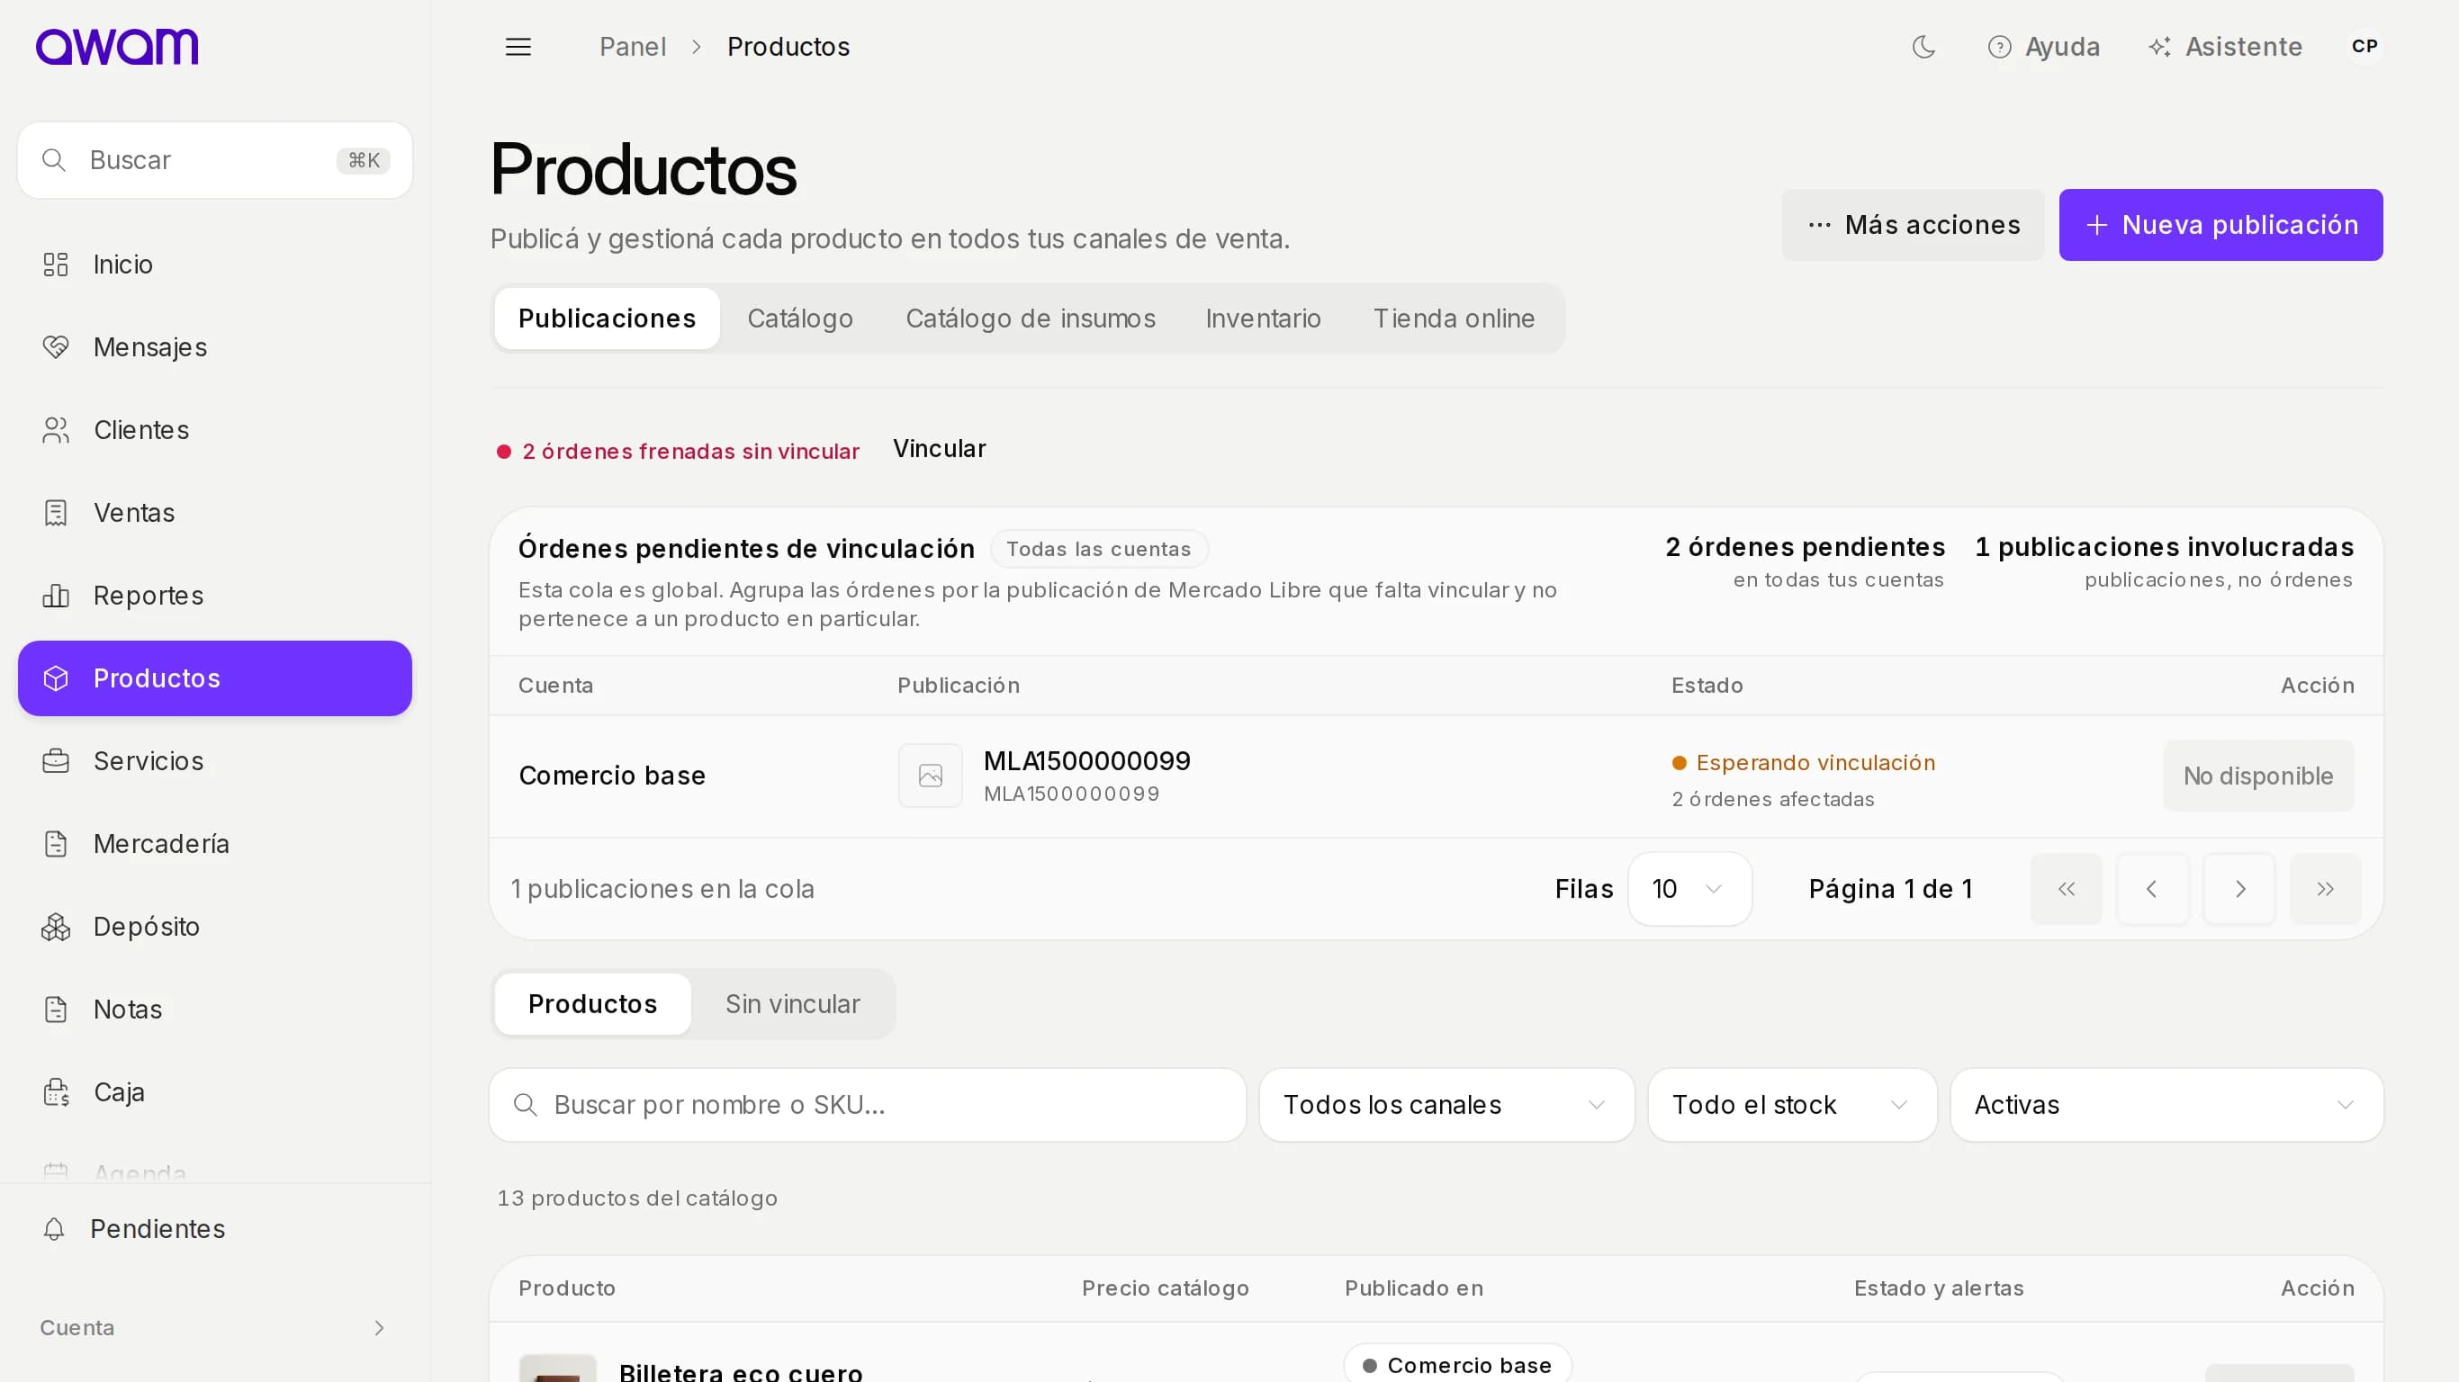
Task: Switch to the Catálogo de insumos tab
Action: 1030,319
